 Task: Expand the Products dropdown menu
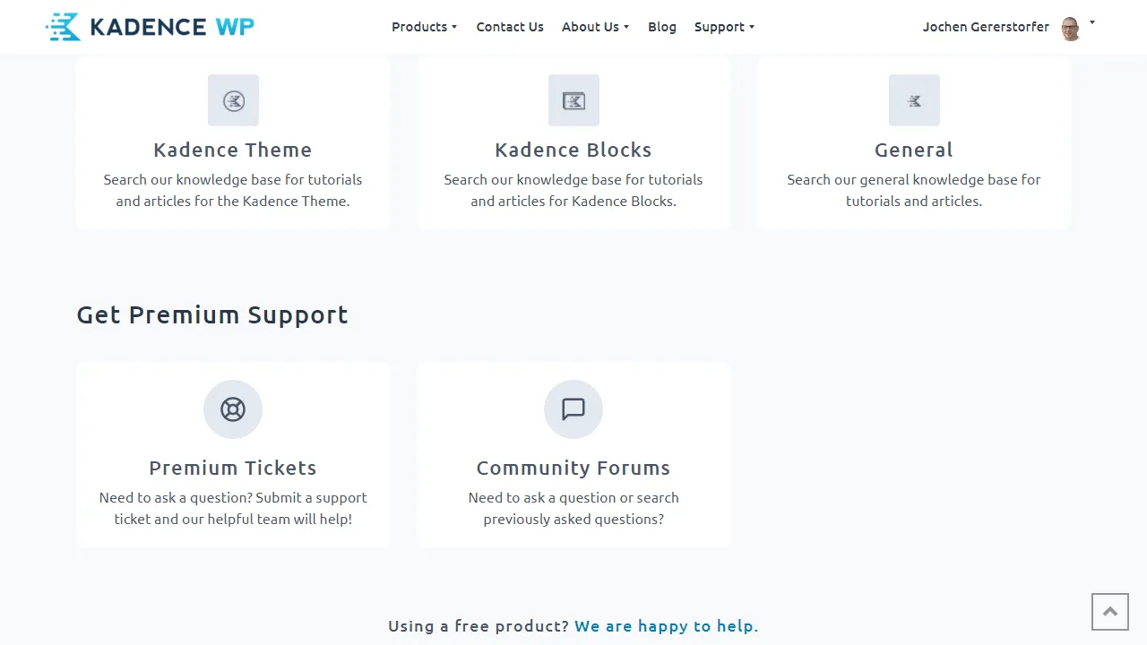point(425,27)
